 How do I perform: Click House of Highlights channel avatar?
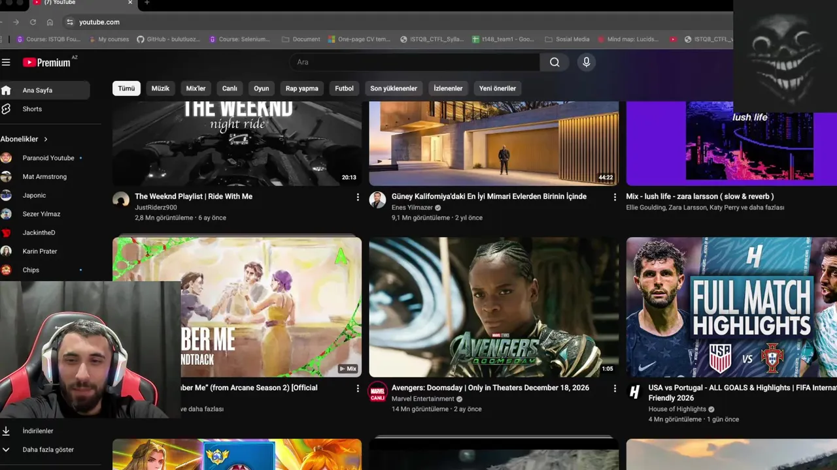(634, 392)
